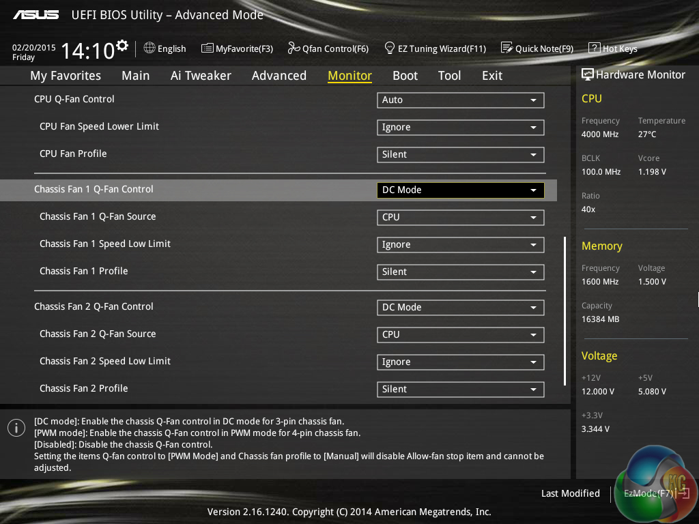
Task: Open Chassis Fan 1 Q-Fan Control dropdown
Action: point(461,190)
